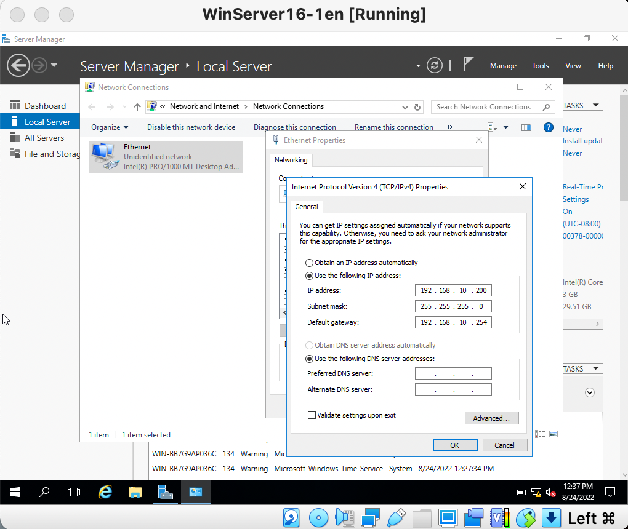
Task: Switch to Server Manager taskbar icon
Action: tap(165, 492)
